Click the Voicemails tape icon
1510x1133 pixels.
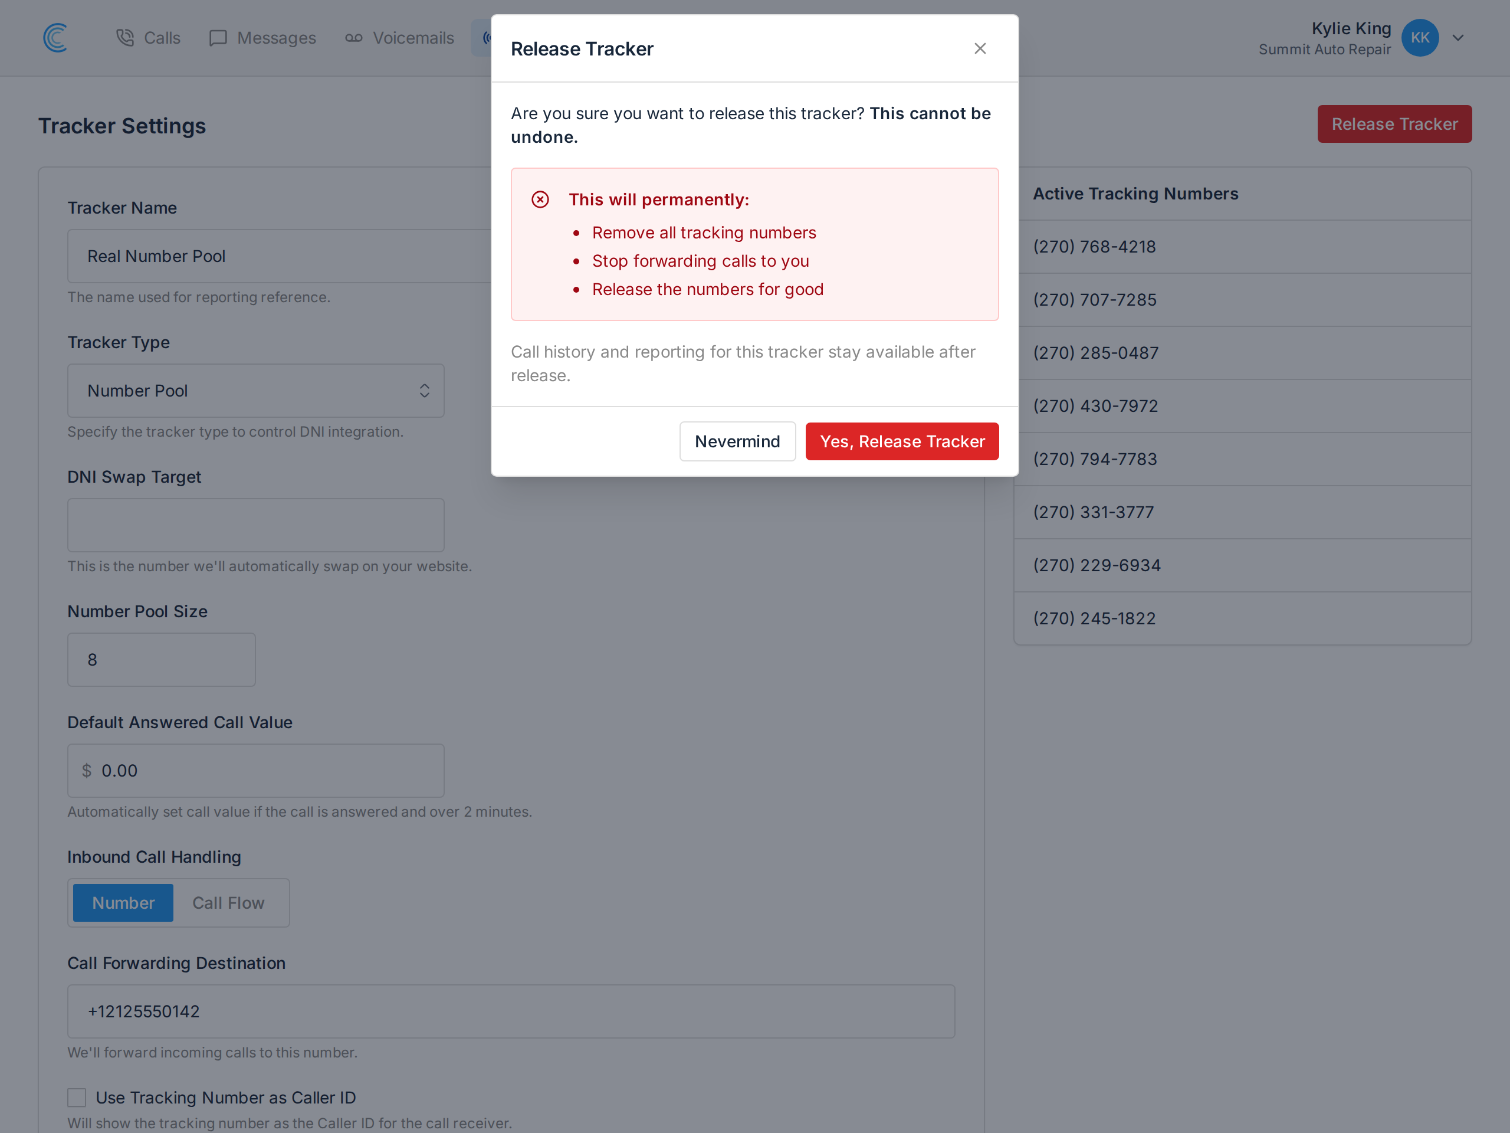[x=353, y=38]
